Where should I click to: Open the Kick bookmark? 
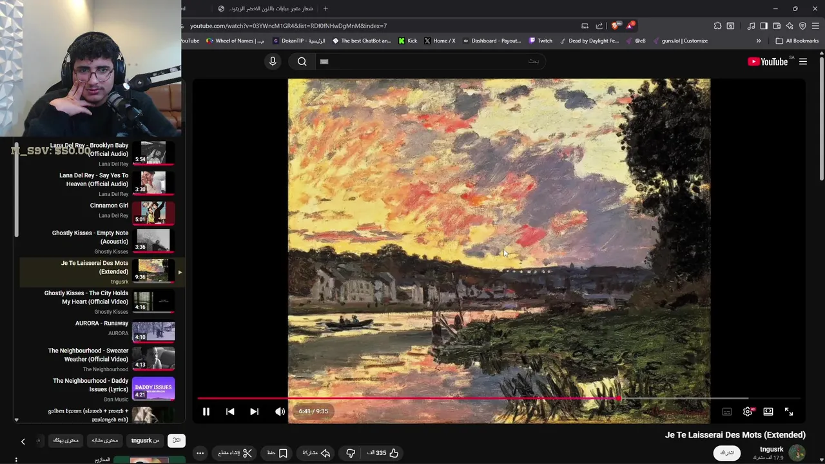click(408, 41)
